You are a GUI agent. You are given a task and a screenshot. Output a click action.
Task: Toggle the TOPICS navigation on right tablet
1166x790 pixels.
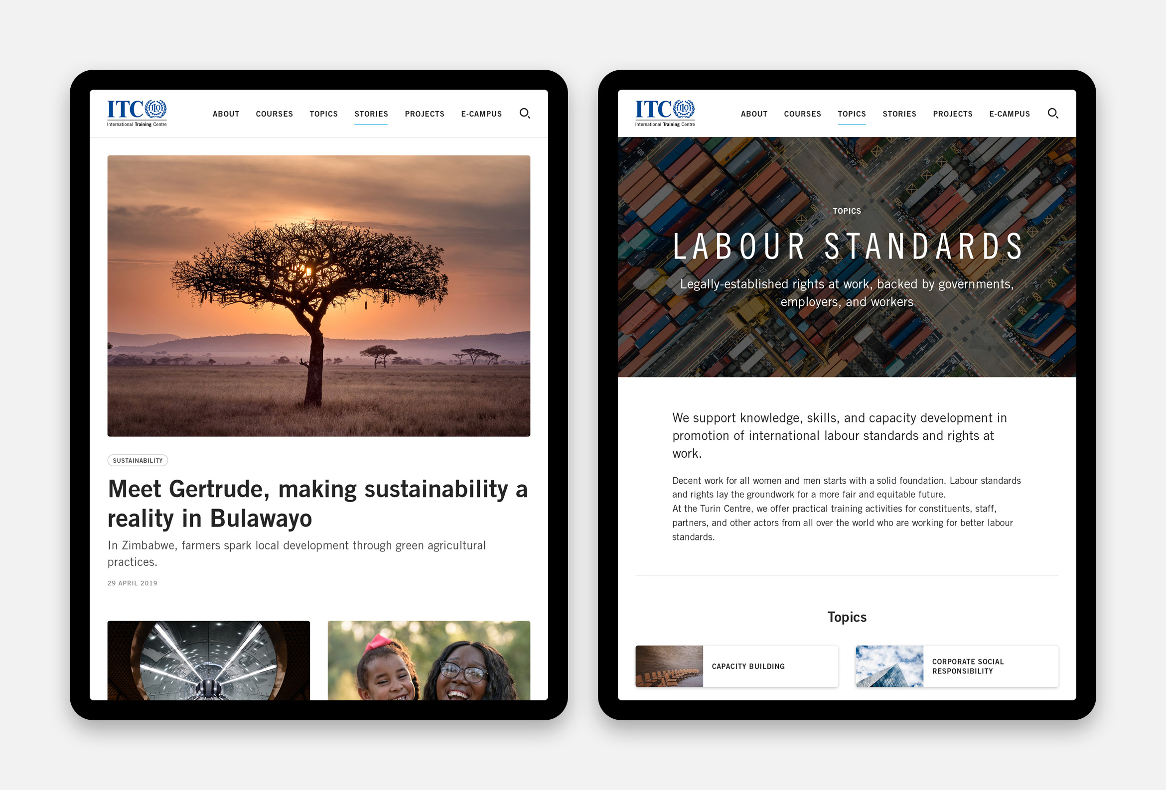(x=850, y=113)
